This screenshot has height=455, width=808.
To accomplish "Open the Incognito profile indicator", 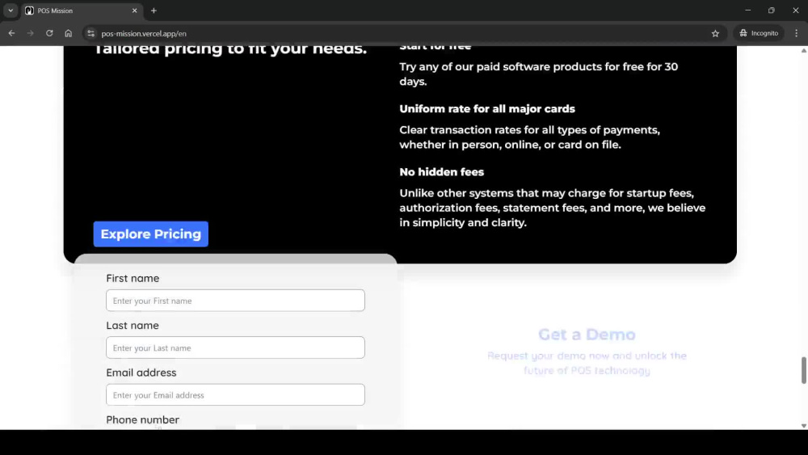I will click(759, 33).
